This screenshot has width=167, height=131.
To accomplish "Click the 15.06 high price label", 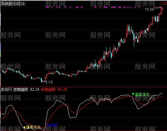I will point(149,9).
